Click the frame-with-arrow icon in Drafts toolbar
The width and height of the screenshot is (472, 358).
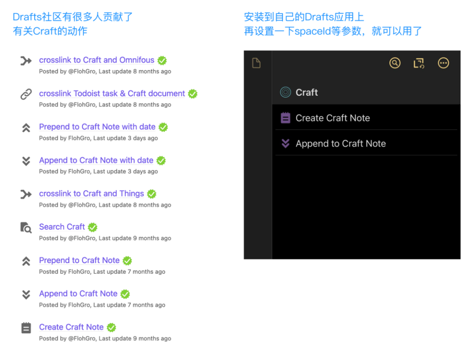coord(419,63)
